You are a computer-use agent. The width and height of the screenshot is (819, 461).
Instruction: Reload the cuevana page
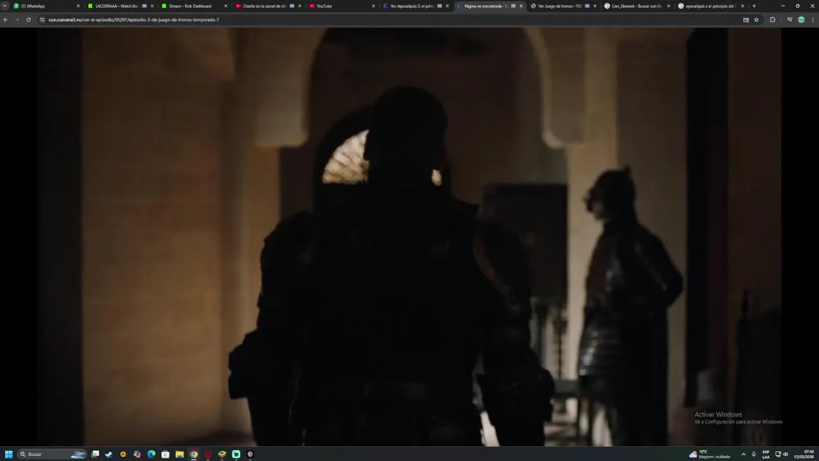[28, 20]
